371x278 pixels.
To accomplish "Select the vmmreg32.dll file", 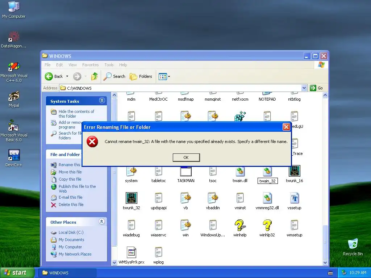I will click(x=267, y=201).
